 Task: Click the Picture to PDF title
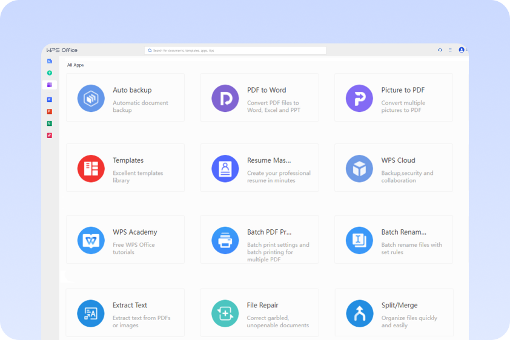coord(403,90)
